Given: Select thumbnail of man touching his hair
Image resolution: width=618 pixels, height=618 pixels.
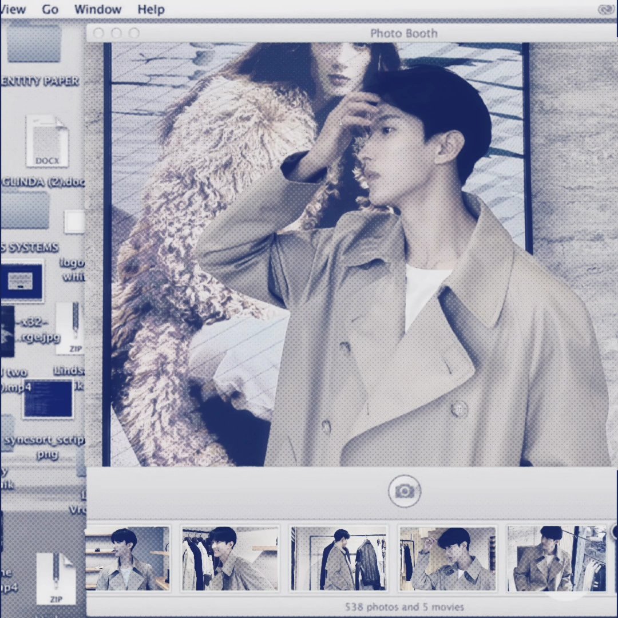Looking at the screenshot, I should [x=447, y=558].
